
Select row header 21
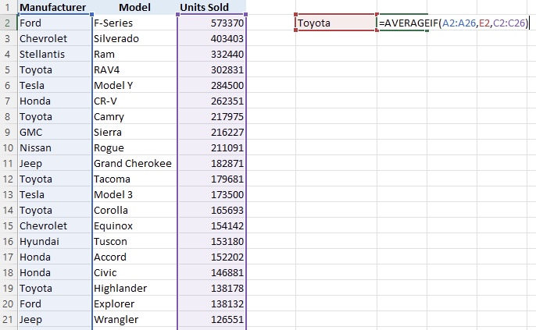[x=9, y=319]
